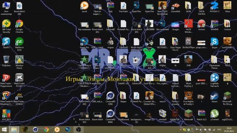Click the РУС language indicator
This screenshot has width=237, height=133.
(x=219, y=130)
